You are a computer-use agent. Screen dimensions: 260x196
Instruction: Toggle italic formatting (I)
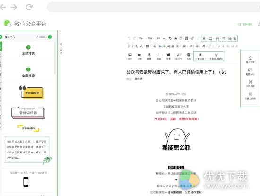(133, 46)
